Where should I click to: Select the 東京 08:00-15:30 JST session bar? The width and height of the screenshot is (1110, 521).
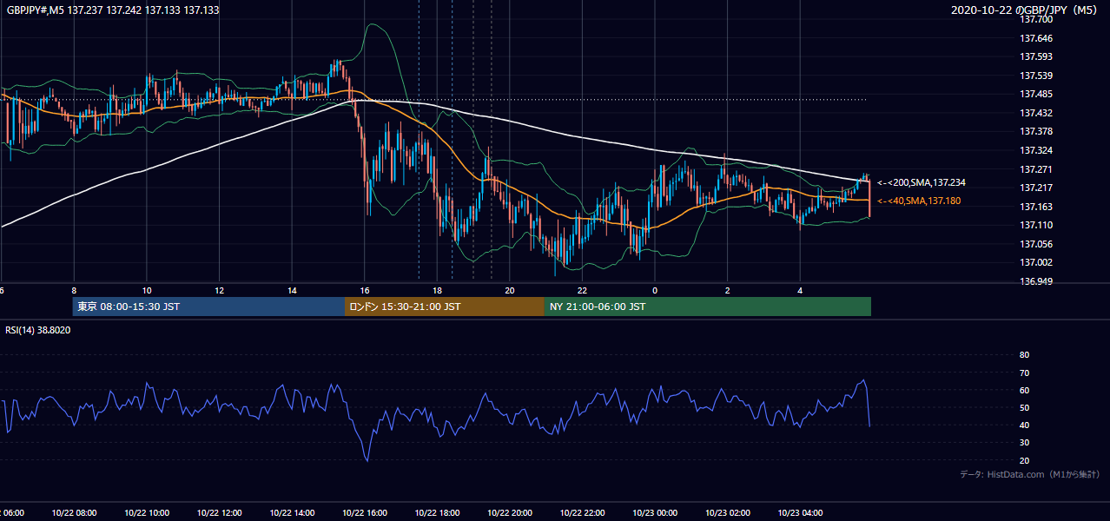pyautogui.click(x=209, y=307)
